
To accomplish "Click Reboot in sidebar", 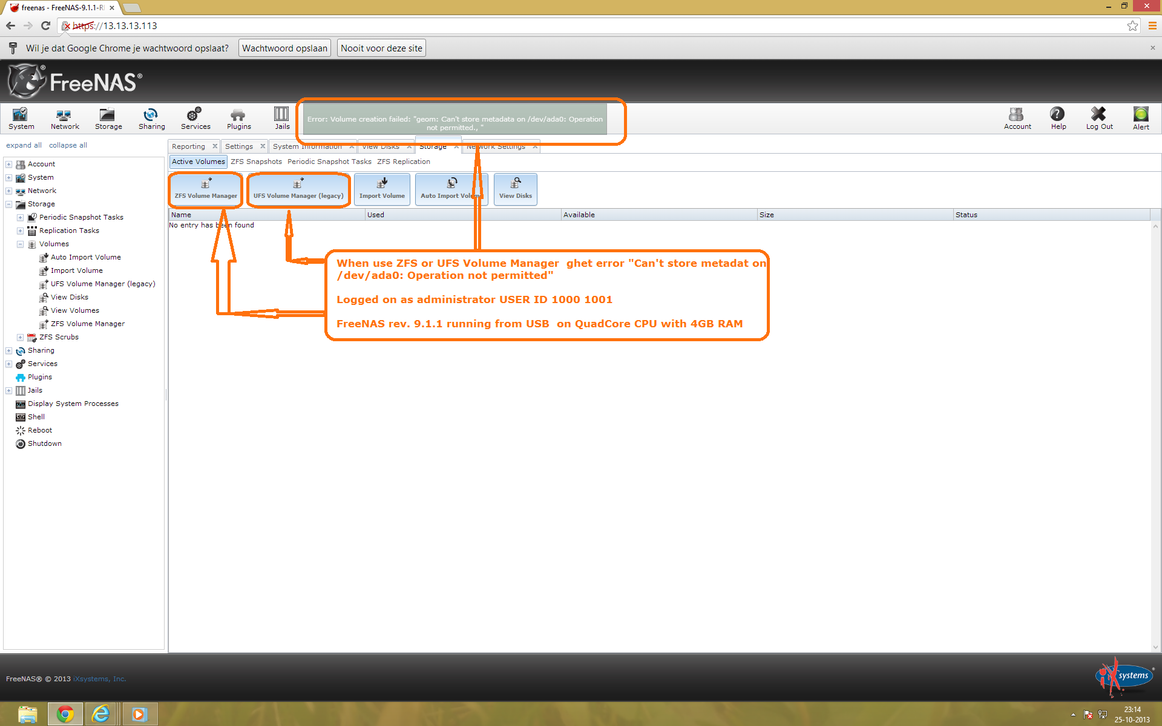I will click(x=39, y=430).
